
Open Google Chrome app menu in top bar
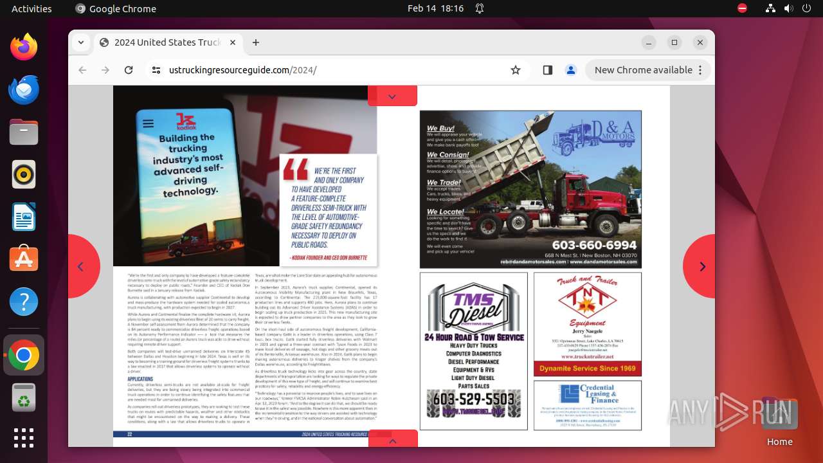pos(116,8)
